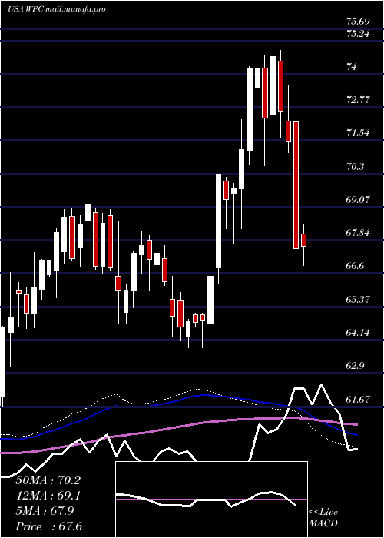This screenshot has width=384, height=538.
Task: Click the 'Price : 67.6' legend text
Action: (x=48, y=526)
